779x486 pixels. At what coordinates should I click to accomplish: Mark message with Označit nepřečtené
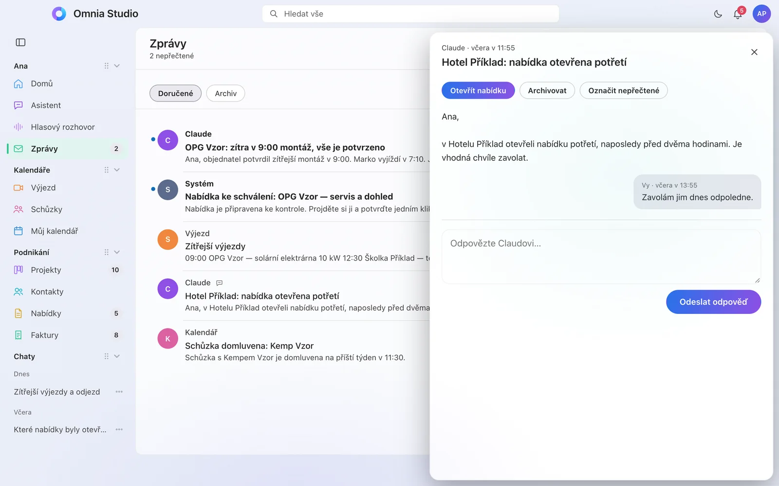pyautogui.click(x=624, y=90)
